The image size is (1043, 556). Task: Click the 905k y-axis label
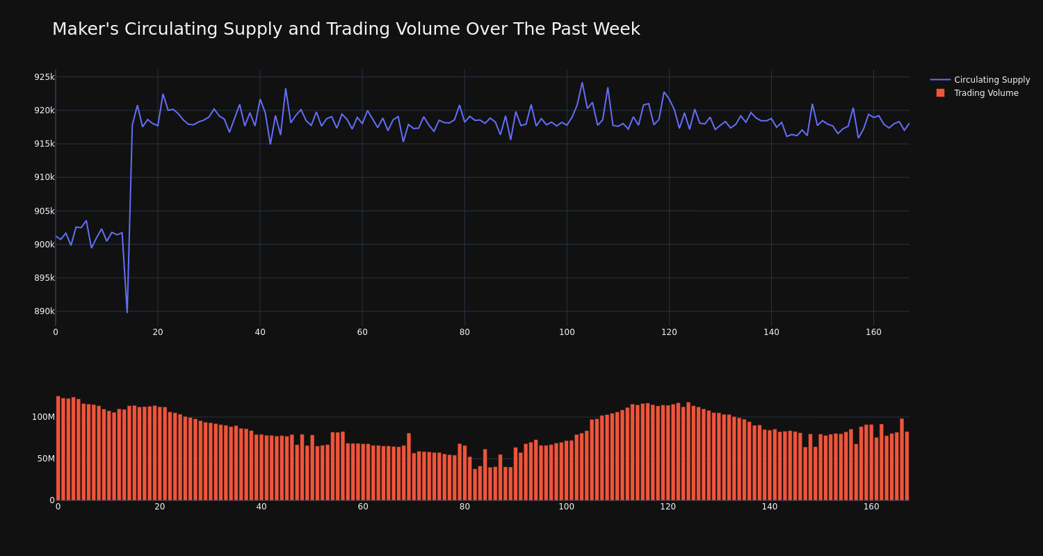click(x=44, y=211)
